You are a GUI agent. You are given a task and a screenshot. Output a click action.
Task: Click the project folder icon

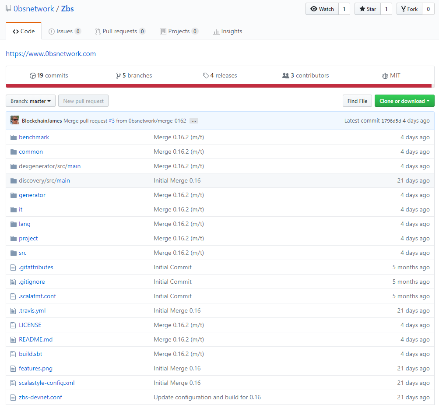[14, 239]
